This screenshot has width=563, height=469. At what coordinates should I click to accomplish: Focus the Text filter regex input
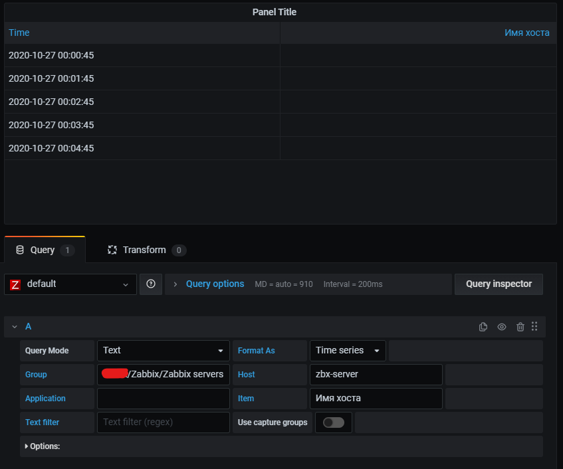[164, 422]
